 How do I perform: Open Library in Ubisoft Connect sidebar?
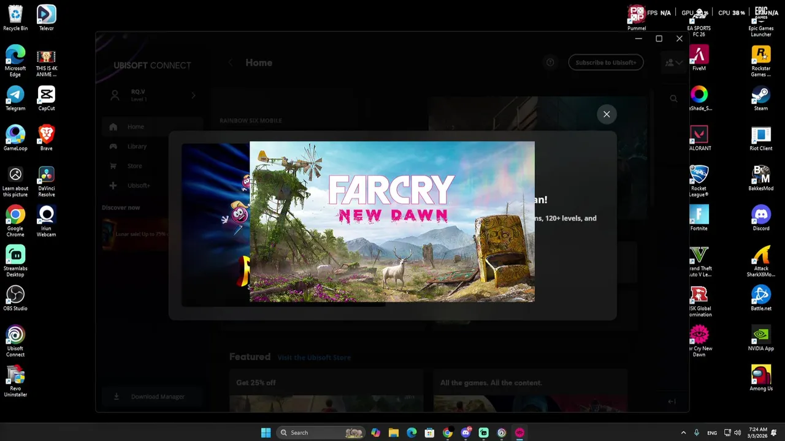coord(152,146)
